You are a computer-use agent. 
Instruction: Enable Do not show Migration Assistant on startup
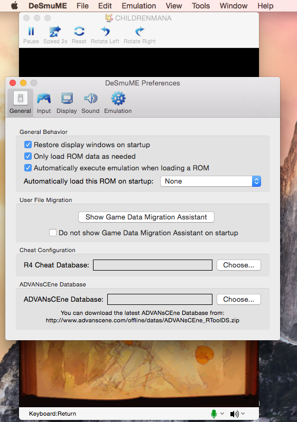[53, 233]
